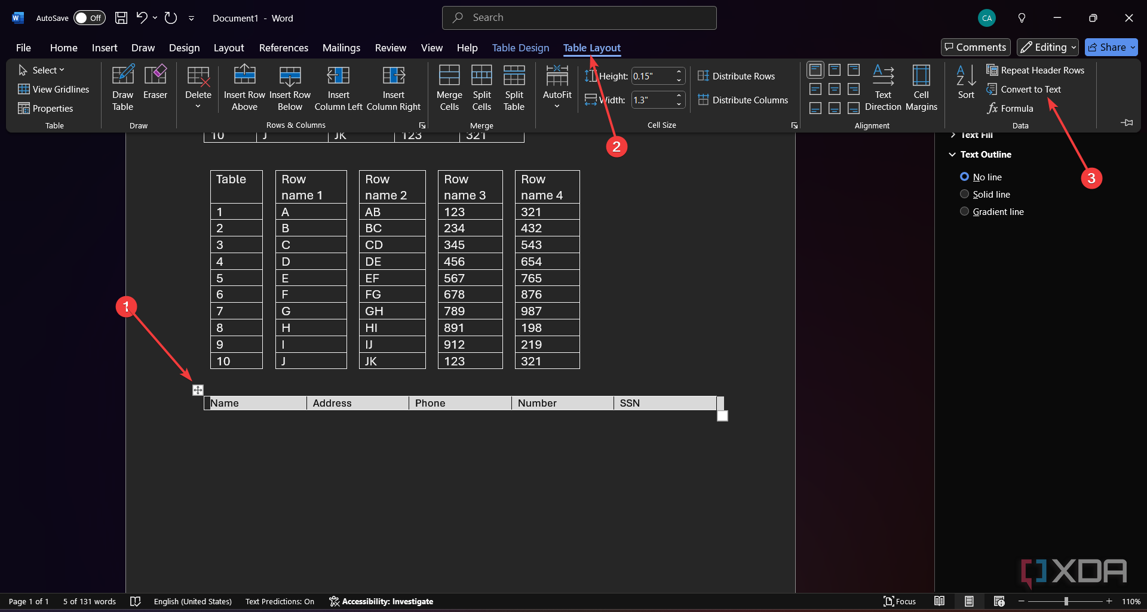Click the Search box
The width and height of the screenshot is (1147, 612).
click(579, 18)
